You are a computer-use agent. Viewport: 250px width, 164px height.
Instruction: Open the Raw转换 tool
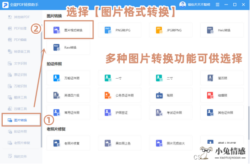click(69, 47)
